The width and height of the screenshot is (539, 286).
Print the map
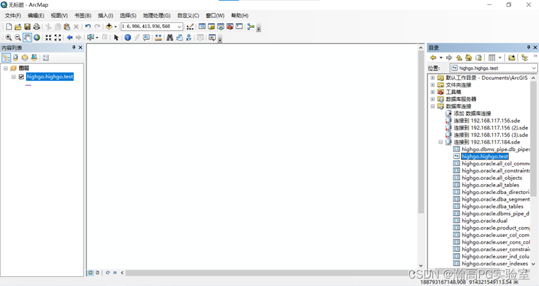[x=36, y=27]
